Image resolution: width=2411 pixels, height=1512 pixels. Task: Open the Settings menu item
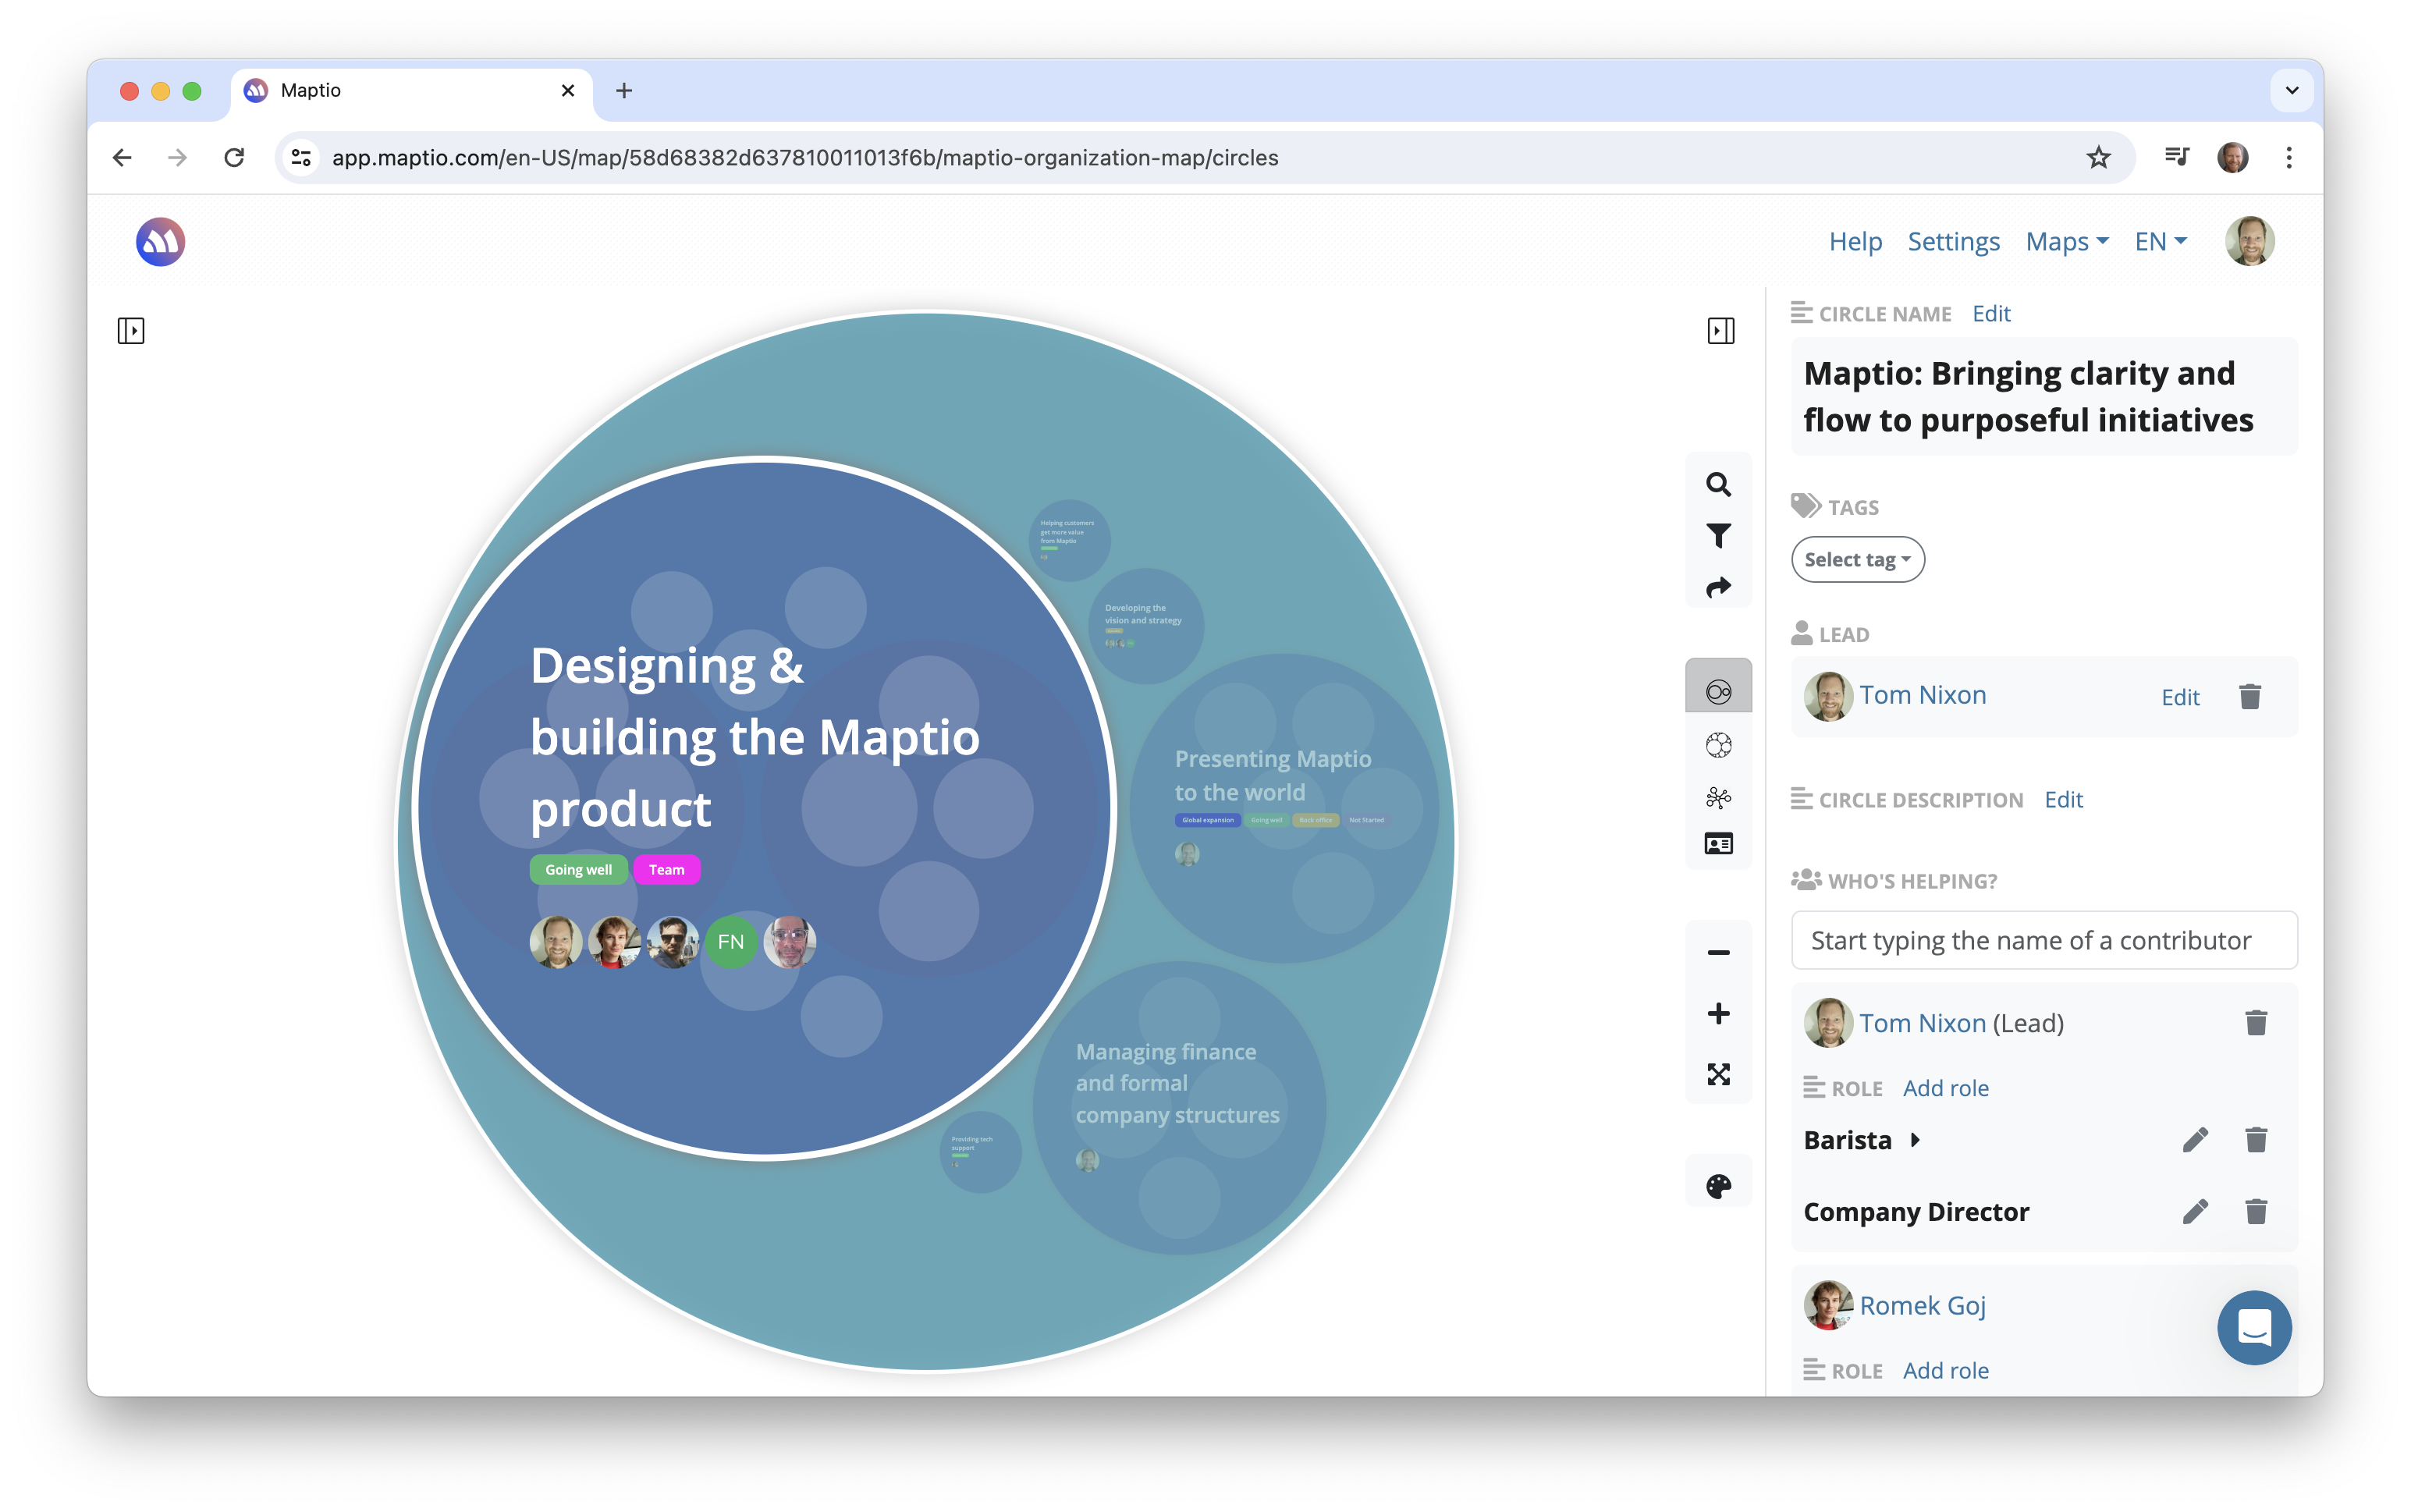[x=1953, y=242]
